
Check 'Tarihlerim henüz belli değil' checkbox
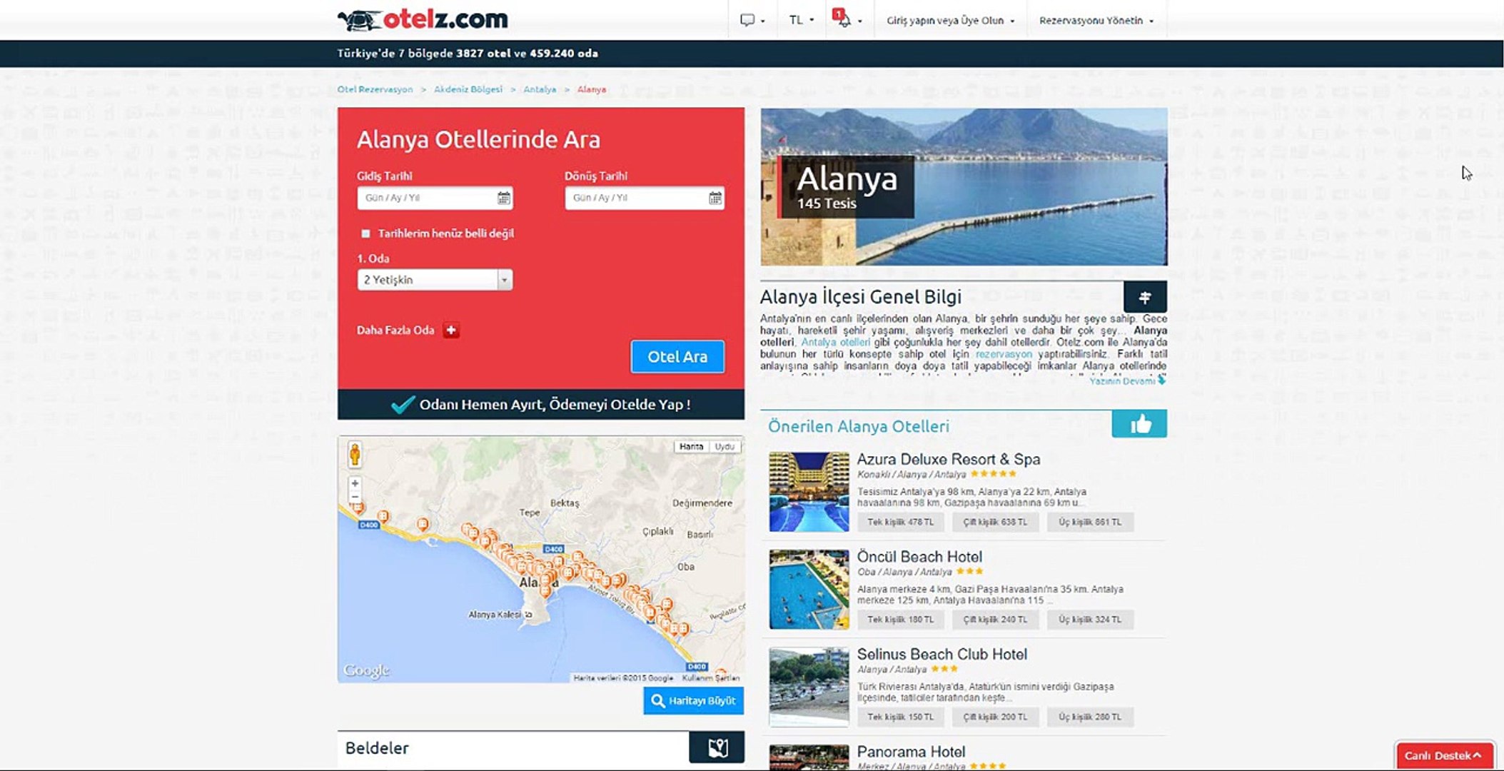[x=365, y=233]
